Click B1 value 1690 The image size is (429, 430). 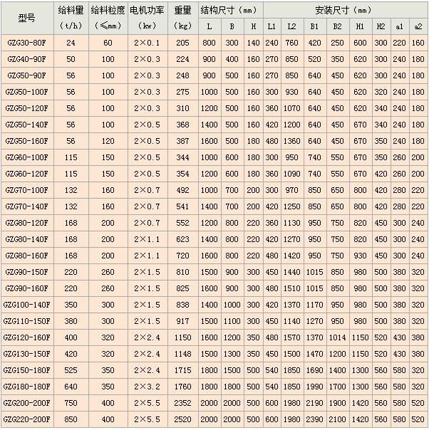click(314, 370)
